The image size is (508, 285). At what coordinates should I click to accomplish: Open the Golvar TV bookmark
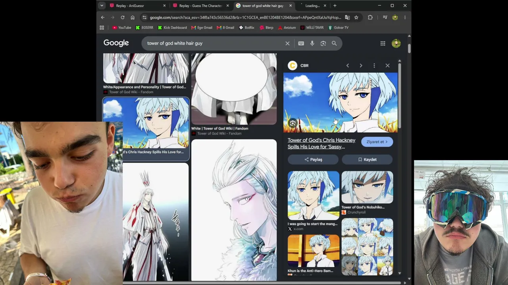[338, 28]
